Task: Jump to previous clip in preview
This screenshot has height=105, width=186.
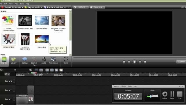Action: [124, 62]
